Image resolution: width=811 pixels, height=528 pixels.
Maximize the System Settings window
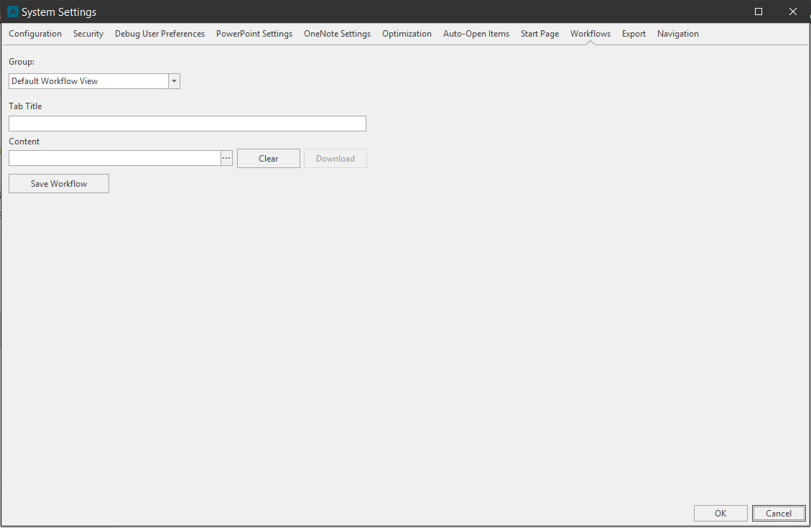point(759,11)
